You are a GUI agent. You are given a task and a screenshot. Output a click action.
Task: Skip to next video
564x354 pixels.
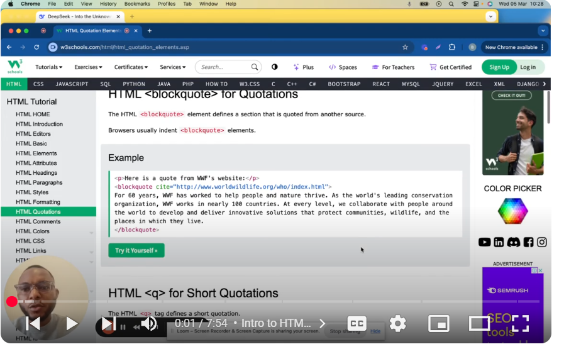[108, 324]
